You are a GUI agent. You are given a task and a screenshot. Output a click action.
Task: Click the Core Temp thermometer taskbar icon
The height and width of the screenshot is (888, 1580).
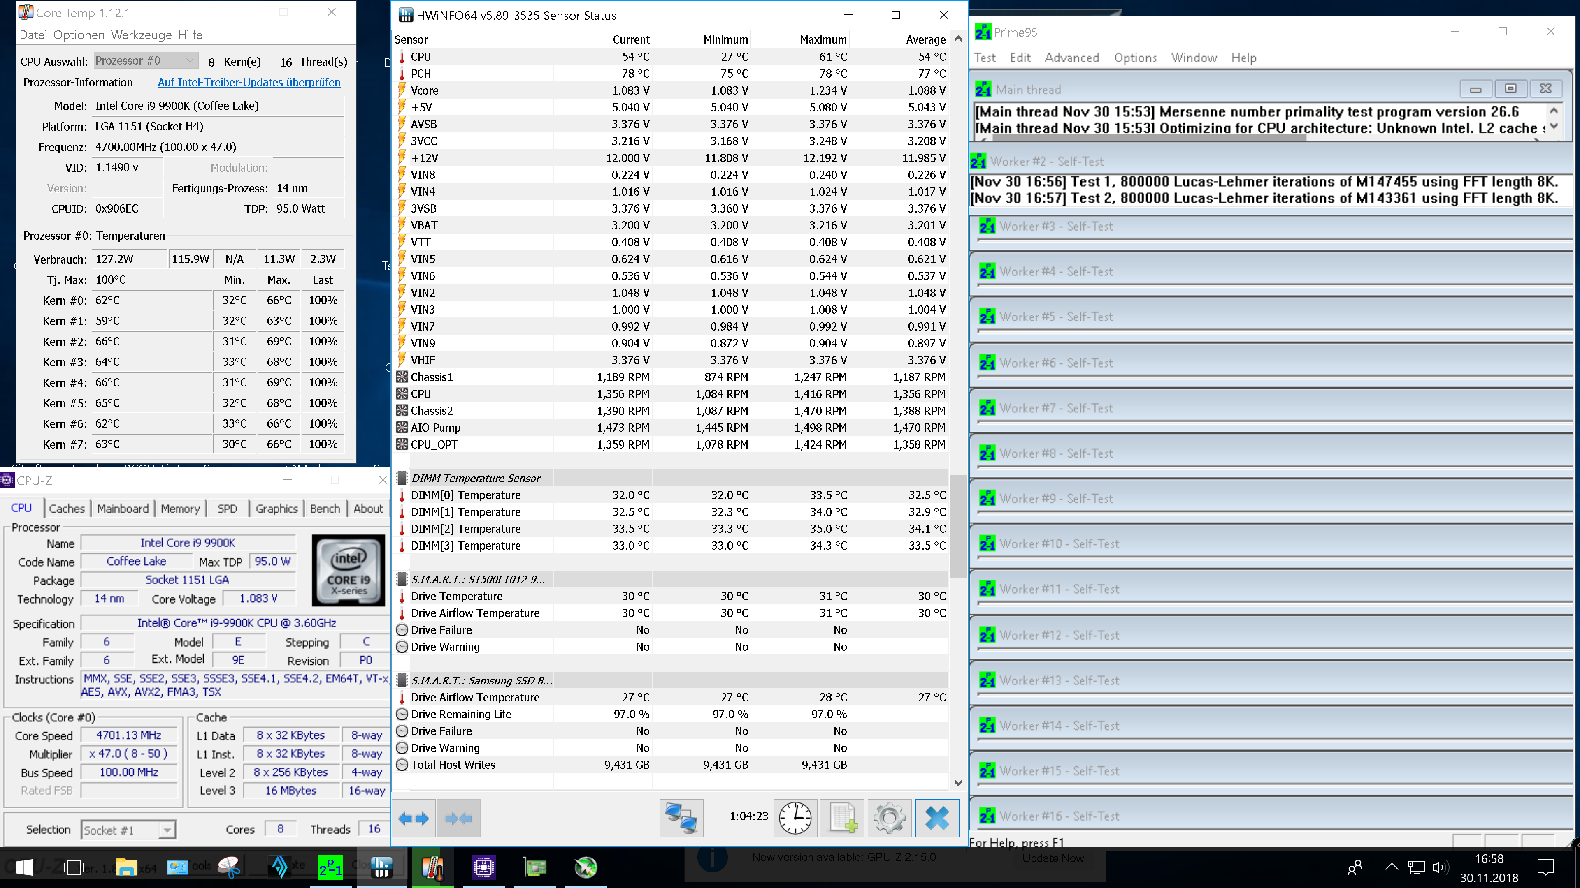click(x=432, y=867)
